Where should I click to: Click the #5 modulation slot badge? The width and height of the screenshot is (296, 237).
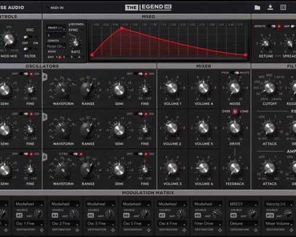pyautogui.click(x=91, y=215)
